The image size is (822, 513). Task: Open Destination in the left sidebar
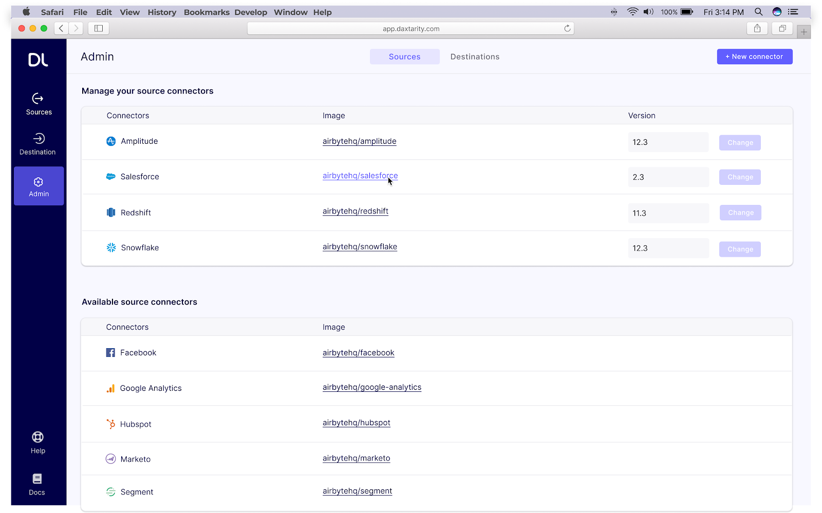[x=38, y=144]
